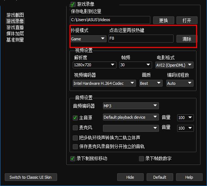
Task: Open the frame rate 30 dropdown
Action: pyautogui.click(x=136, y=65)
